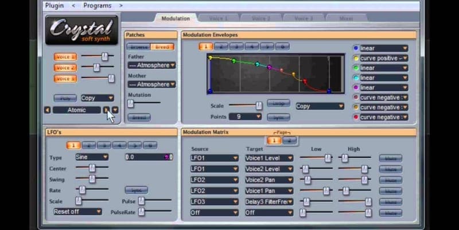Click previous program arrow in menu bar

pyautogui.click(x=73, y=6)
